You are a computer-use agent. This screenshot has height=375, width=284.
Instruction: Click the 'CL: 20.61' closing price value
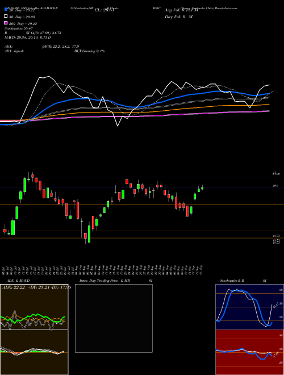105,10
